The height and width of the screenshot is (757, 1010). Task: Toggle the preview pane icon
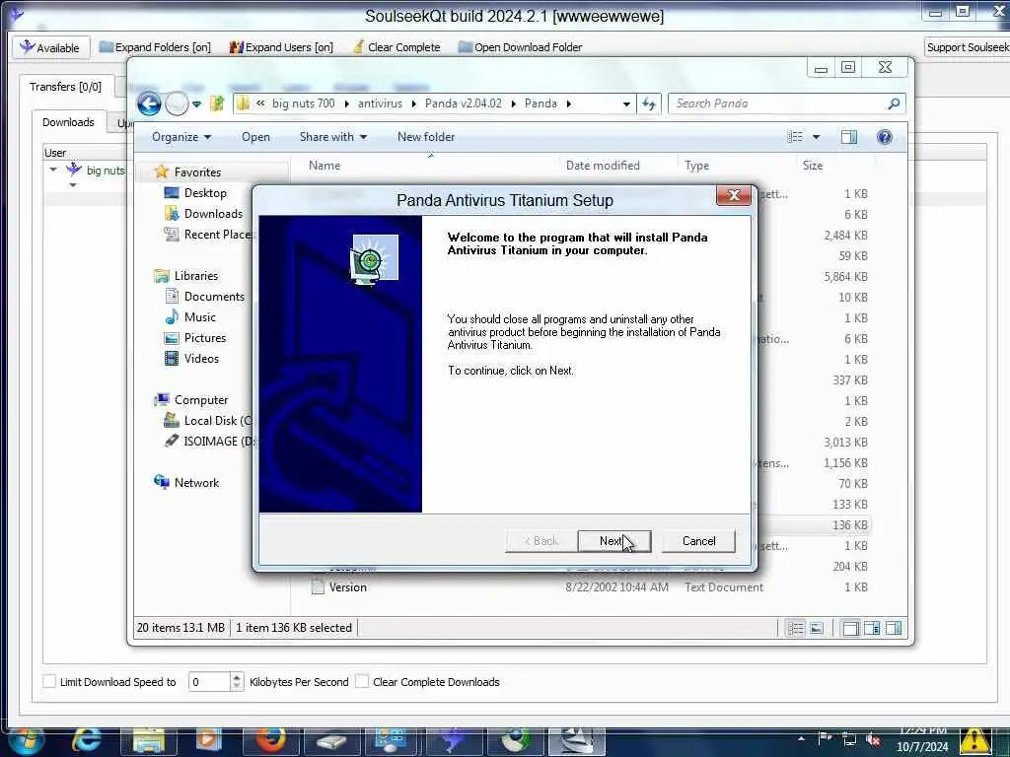pyautogui.click(x=849, y=136)
